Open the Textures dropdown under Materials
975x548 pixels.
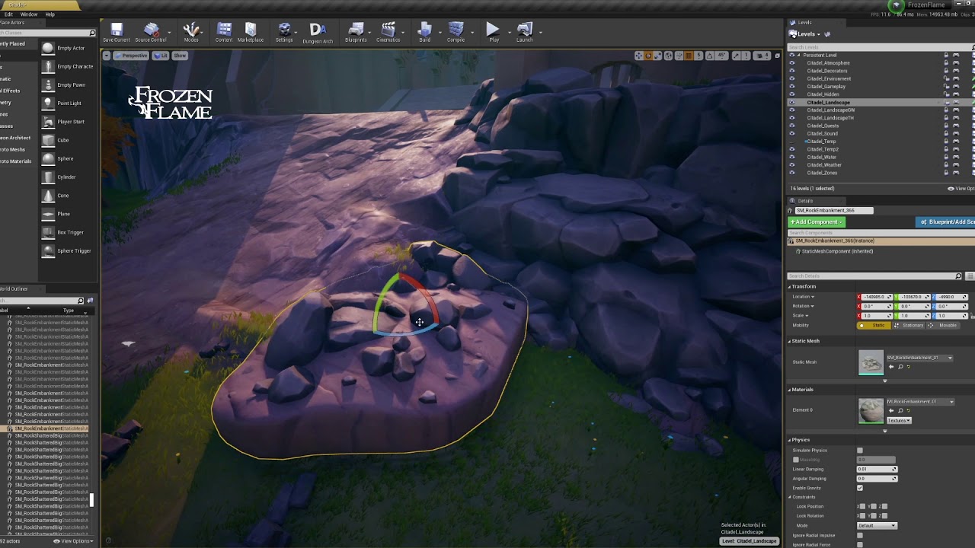pyautogui.click(x=899, y=420)
